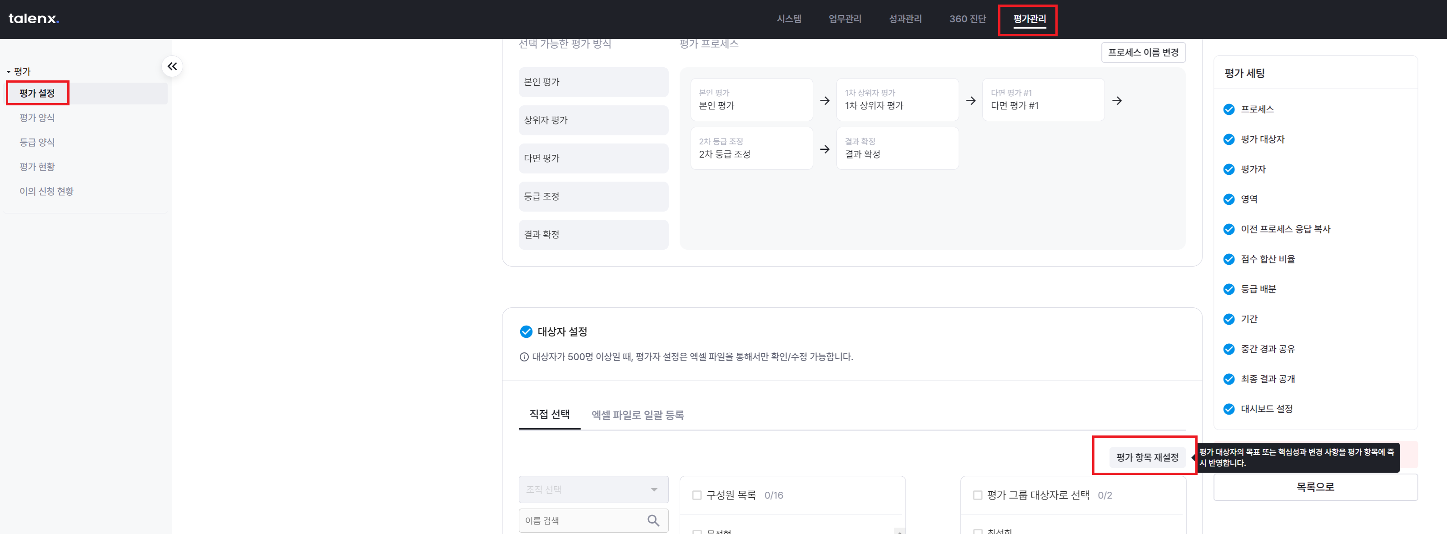Check the 구성원 목록 select-all checkbox

coord(697,495)
